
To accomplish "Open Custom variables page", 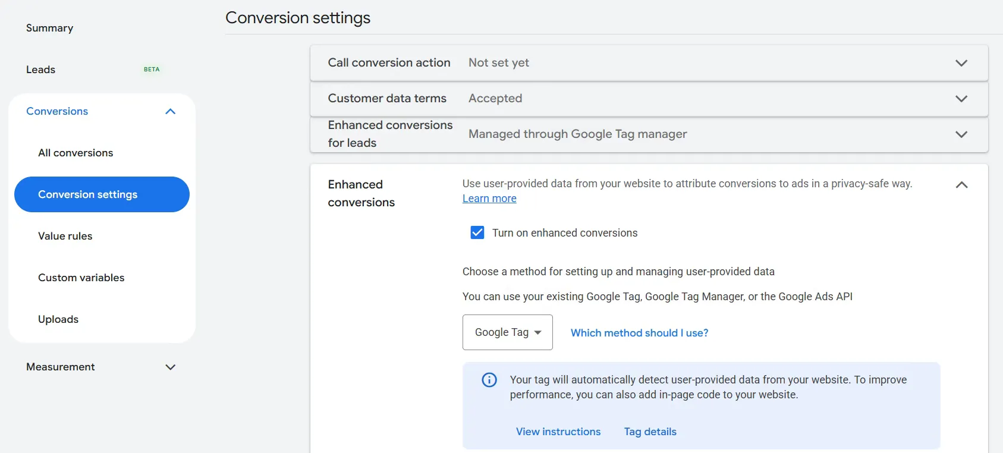I will click(81, 278).
